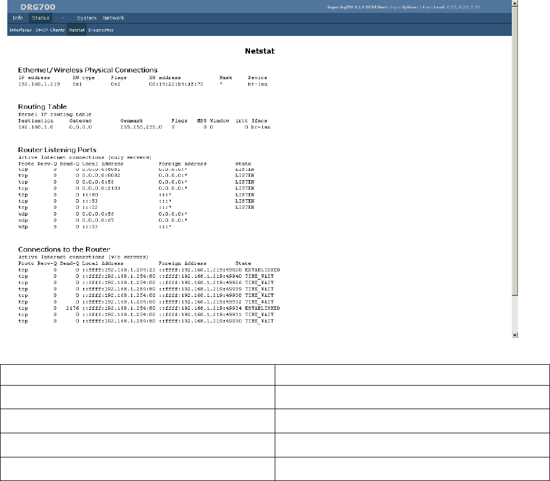Click the scrollbar up arrow
The height and width of the screenshot is (481, 550).
(x=515, y=3)
